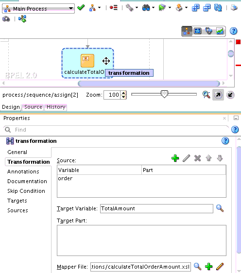The image size is (241, 273).
Task: Switch to the Source tab
Action: click(x=33, y=107)
